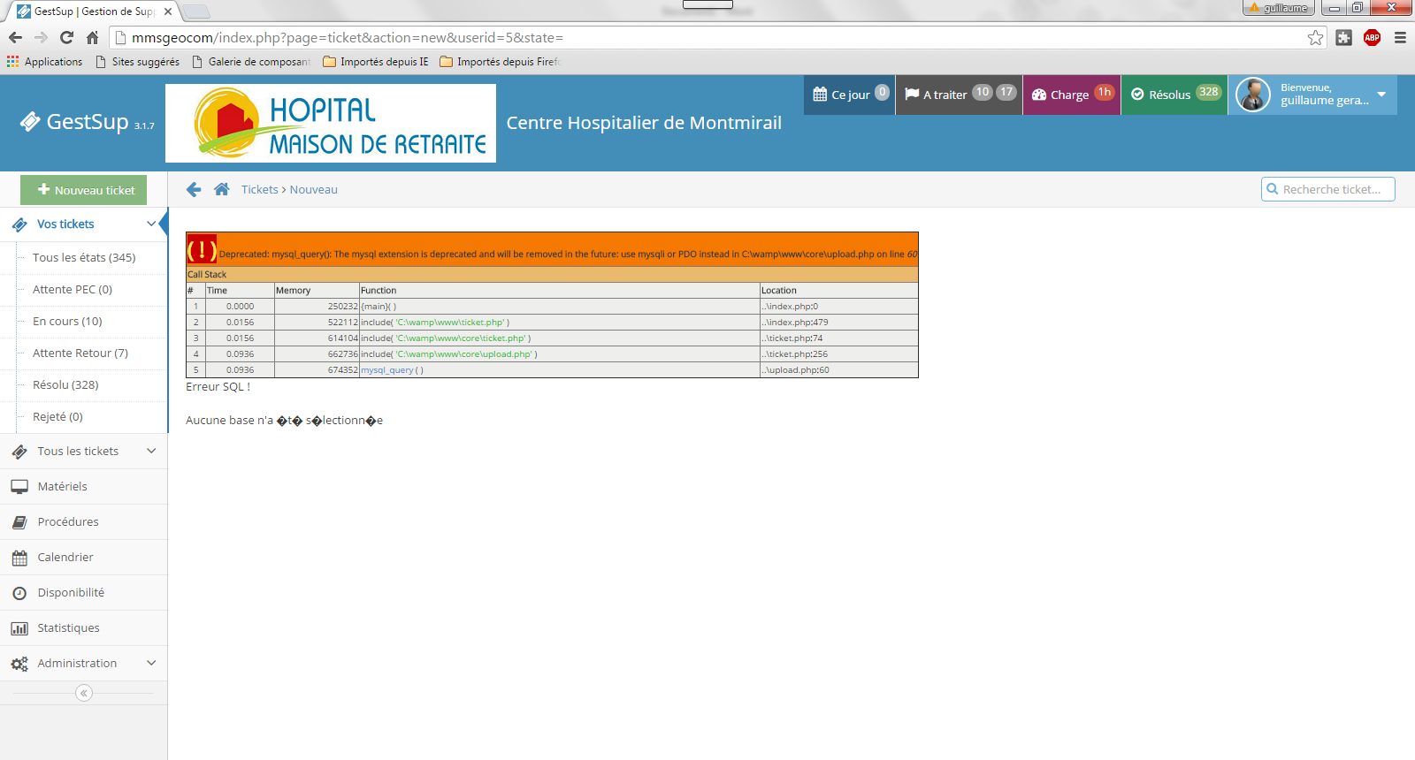The height and width of the screenshot is (760, 1415).
Task: Click the Call Stack header text
Action: (207, 274)
